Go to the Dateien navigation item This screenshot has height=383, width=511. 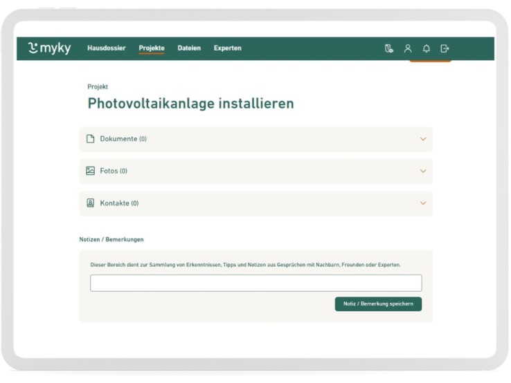[189, 48]
